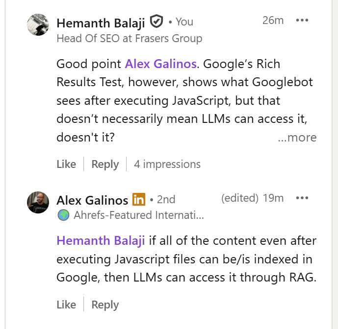Open the three-dots menu on Alex Galinos's comment
This screenshot has height=329, width=338.
302,198
